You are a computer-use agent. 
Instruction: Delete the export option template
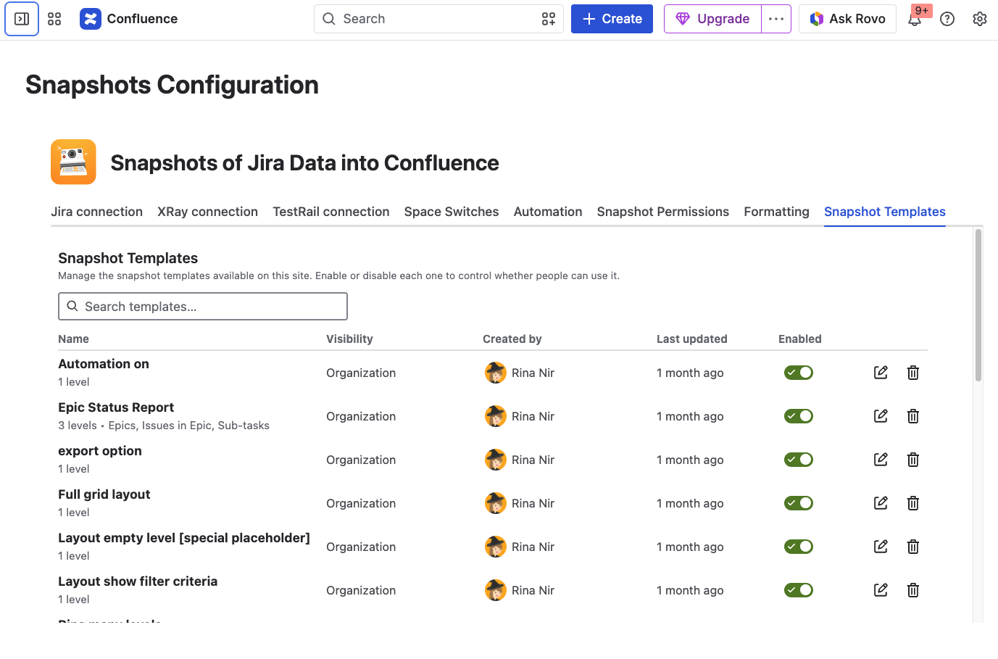[x=913, y=460]
